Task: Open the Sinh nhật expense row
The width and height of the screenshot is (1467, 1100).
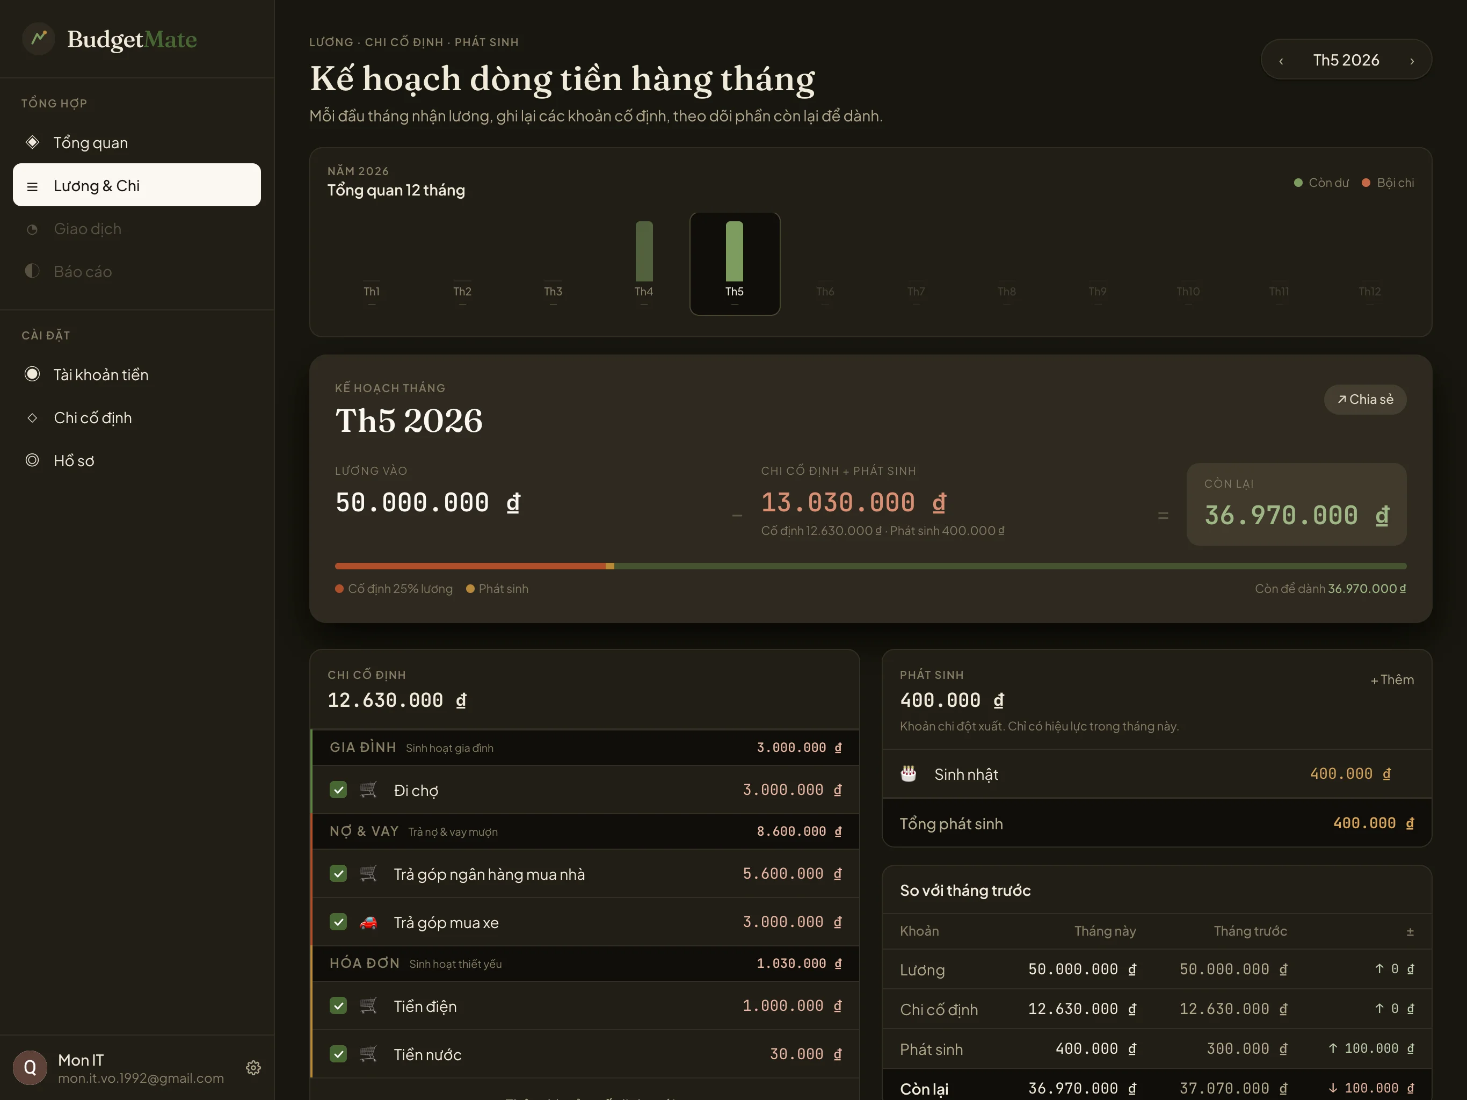Action: 1157,775
